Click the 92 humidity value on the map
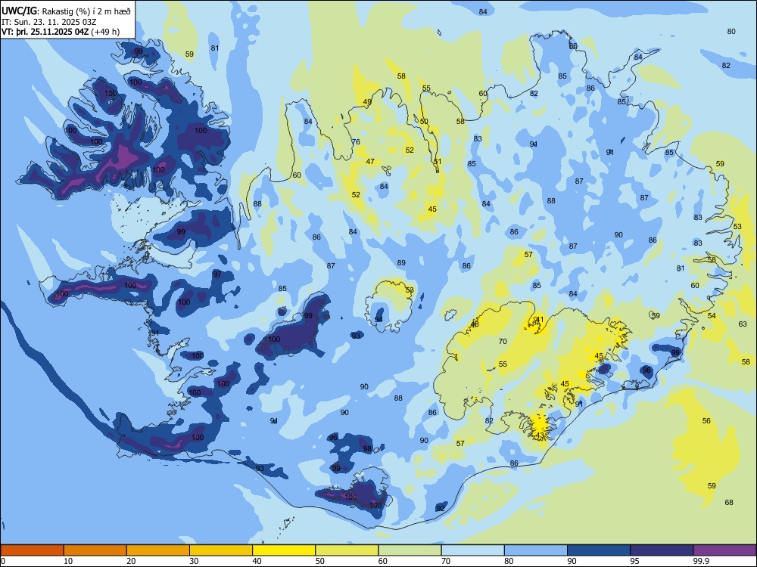 click(441, 509)
